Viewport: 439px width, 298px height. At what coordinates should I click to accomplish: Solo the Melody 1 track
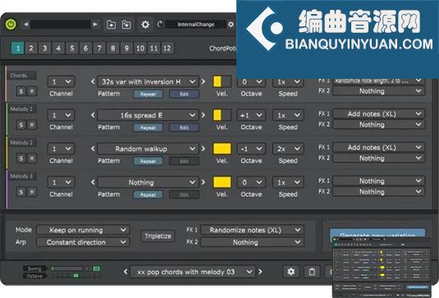21,125
